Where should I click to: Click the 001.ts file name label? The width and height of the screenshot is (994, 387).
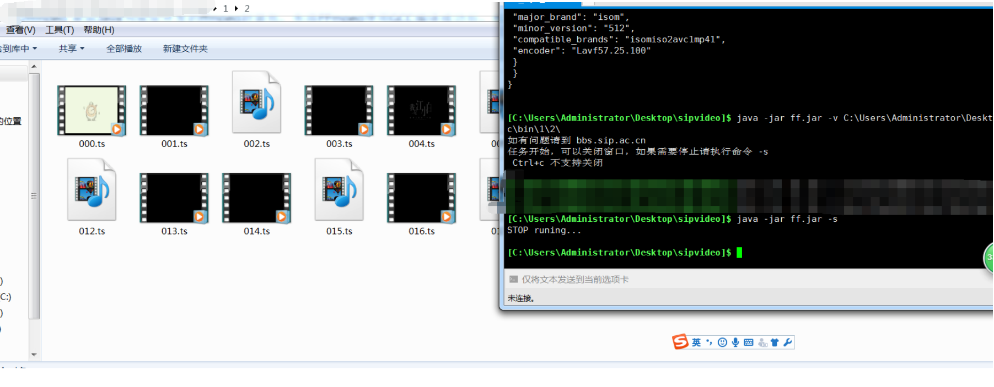click(x=174, y=144)
